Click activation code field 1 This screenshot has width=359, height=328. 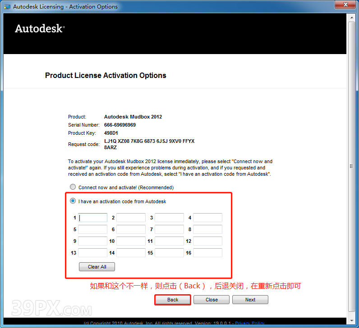pyautogui.click(x=93, y=218)
